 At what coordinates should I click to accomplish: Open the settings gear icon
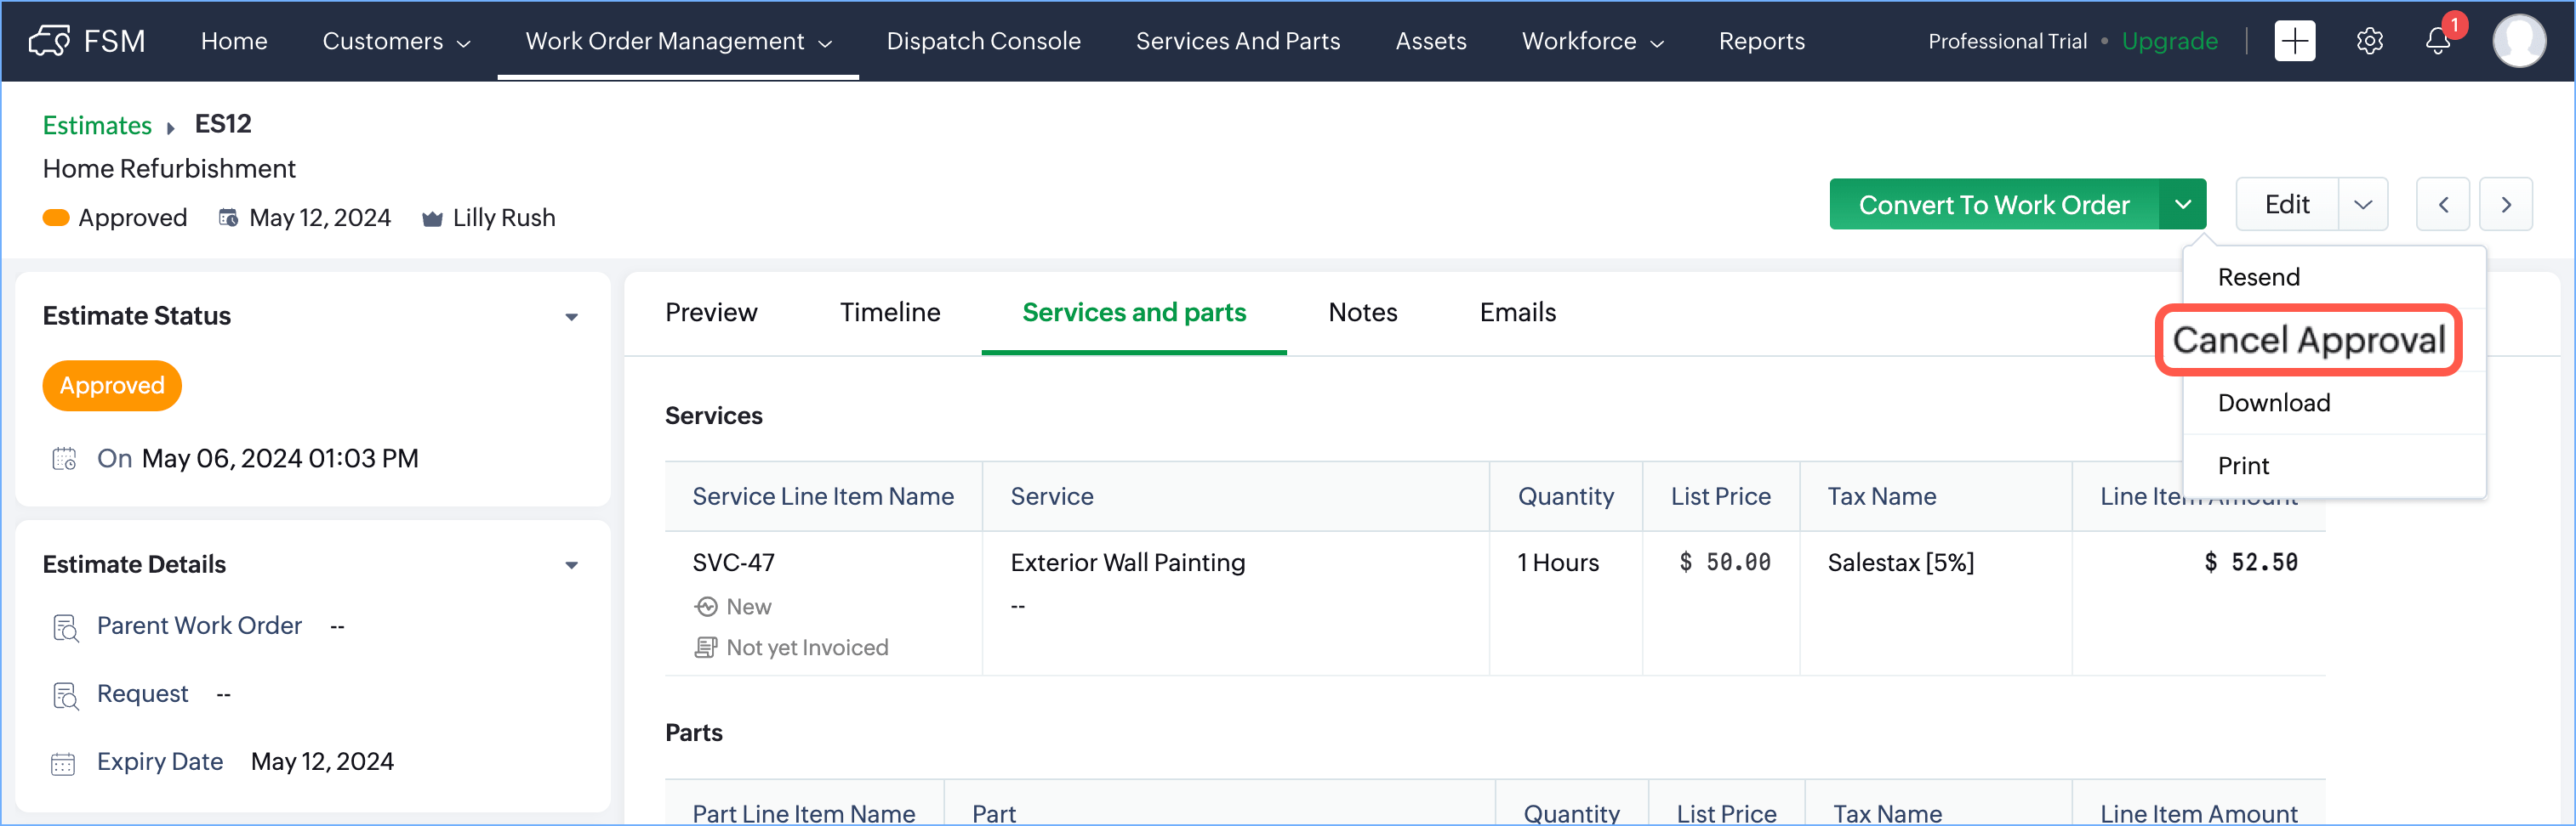point(2369,41)
